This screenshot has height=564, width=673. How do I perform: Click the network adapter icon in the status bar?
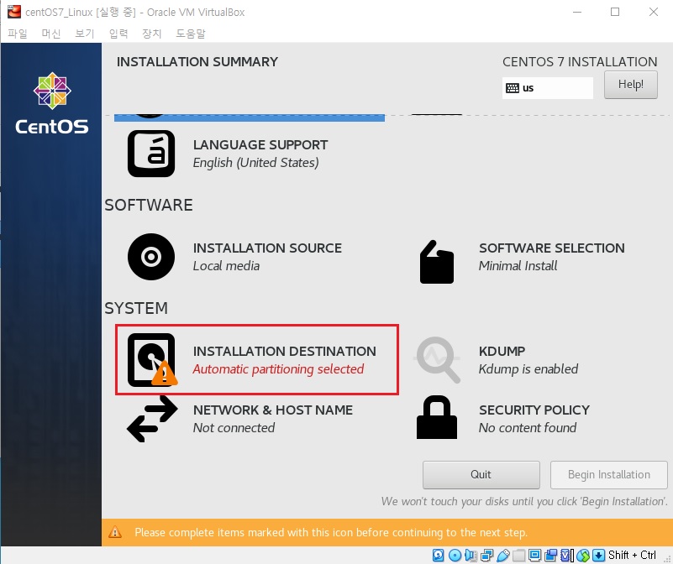pos(486,555)
